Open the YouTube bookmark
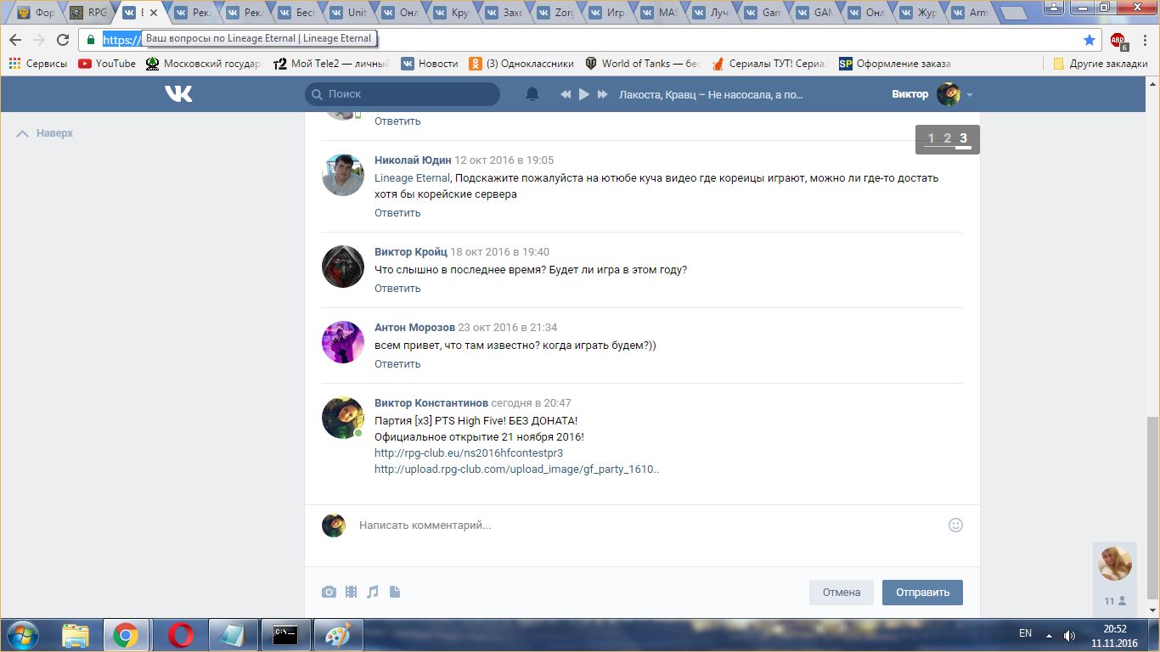Image resolution: width=1160 pixels, height=652 pixels. click(x=107, y=64)
